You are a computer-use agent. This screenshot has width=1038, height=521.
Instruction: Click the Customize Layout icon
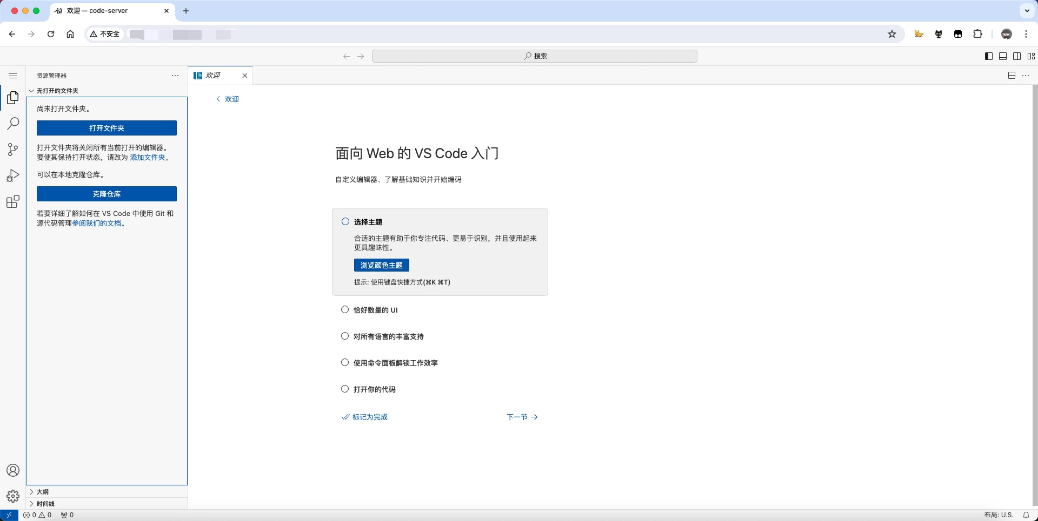click(1031, 56)
